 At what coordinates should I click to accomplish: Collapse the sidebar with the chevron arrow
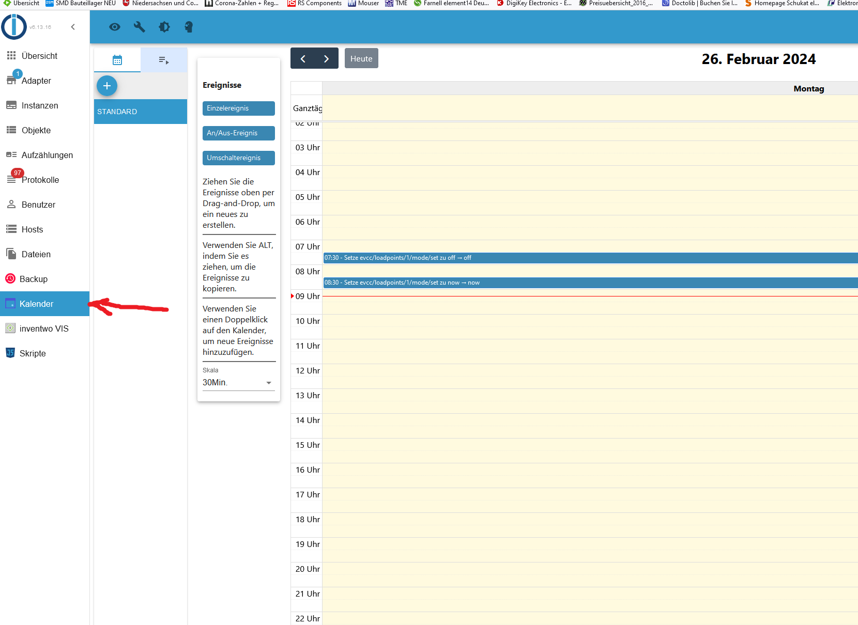coord(73,27)
